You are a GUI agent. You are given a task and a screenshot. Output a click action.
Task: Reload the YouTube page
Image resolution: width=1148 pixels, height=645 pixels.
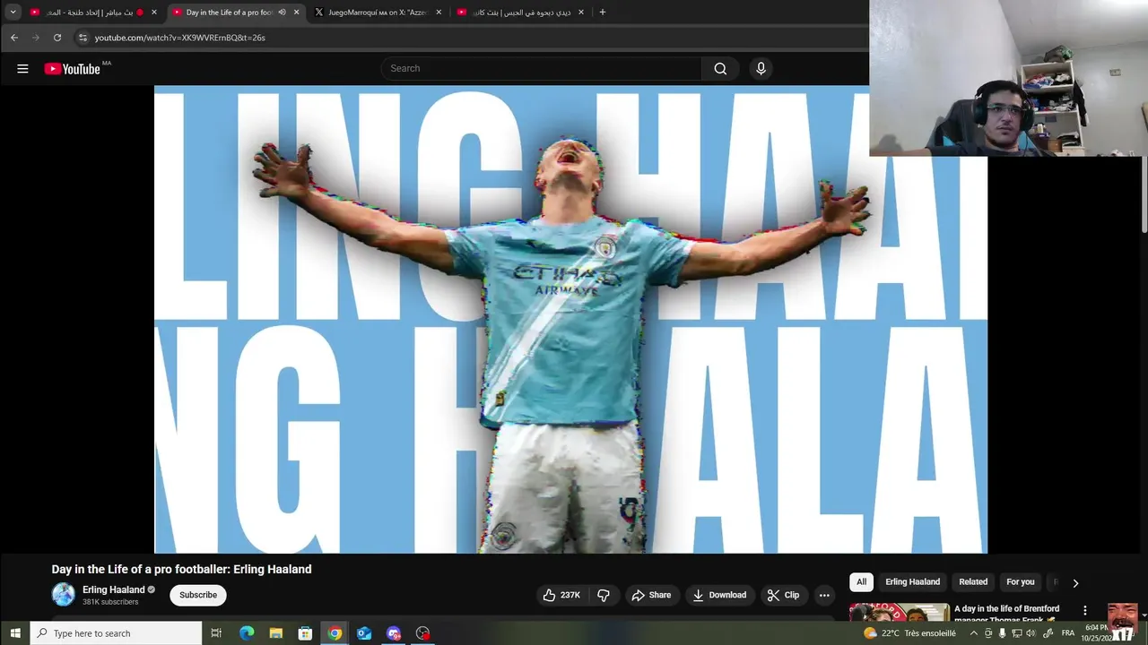(57, 38)
